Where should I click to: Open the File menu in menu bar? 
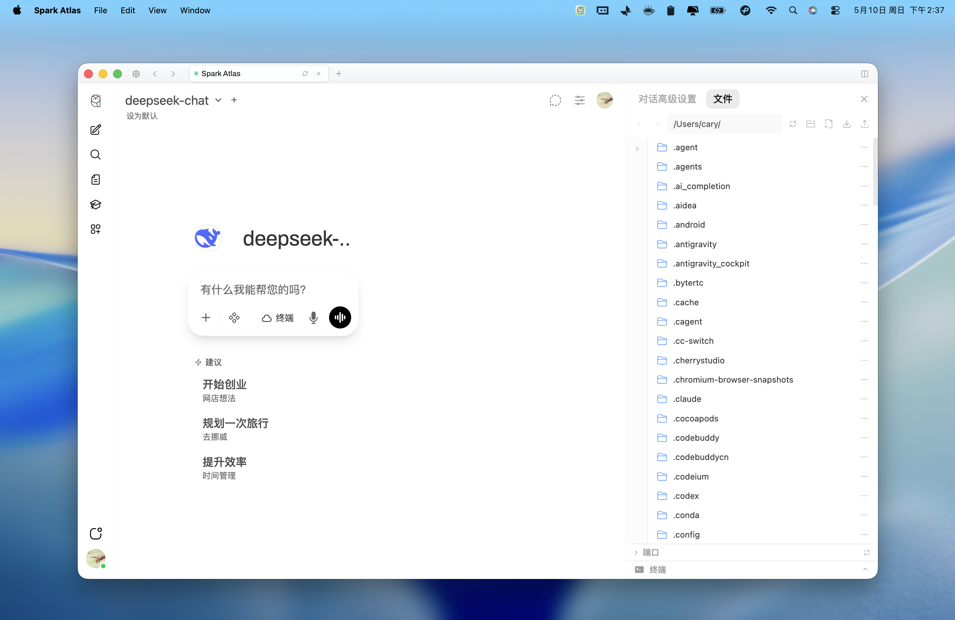click(101, 10)
